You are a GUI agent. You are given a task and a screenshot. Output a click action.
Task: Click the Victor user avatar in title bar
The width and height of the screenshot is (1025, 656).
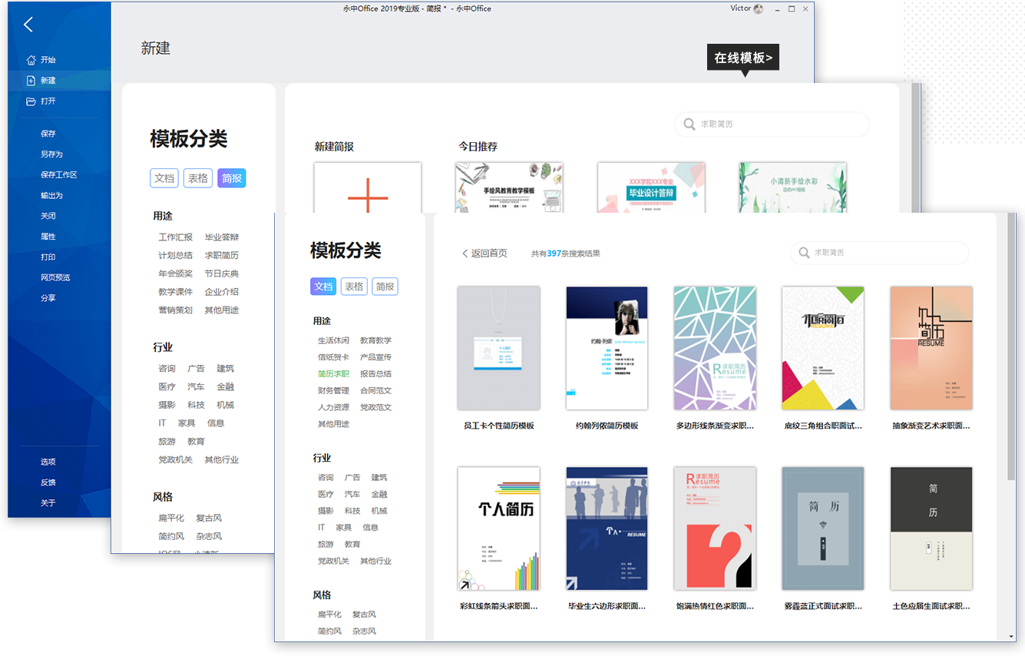tap(759, 9)
